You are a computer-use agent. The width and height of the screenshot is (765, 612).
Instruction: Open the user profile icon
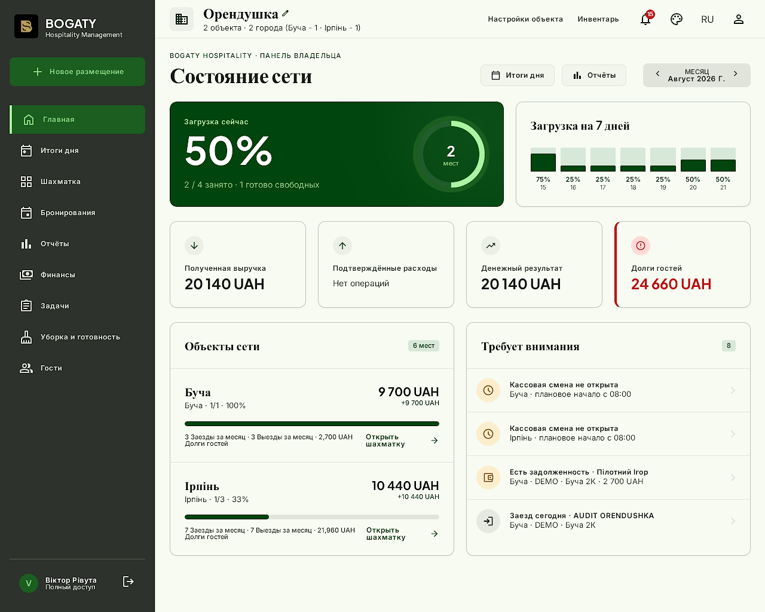coord(739,19)
